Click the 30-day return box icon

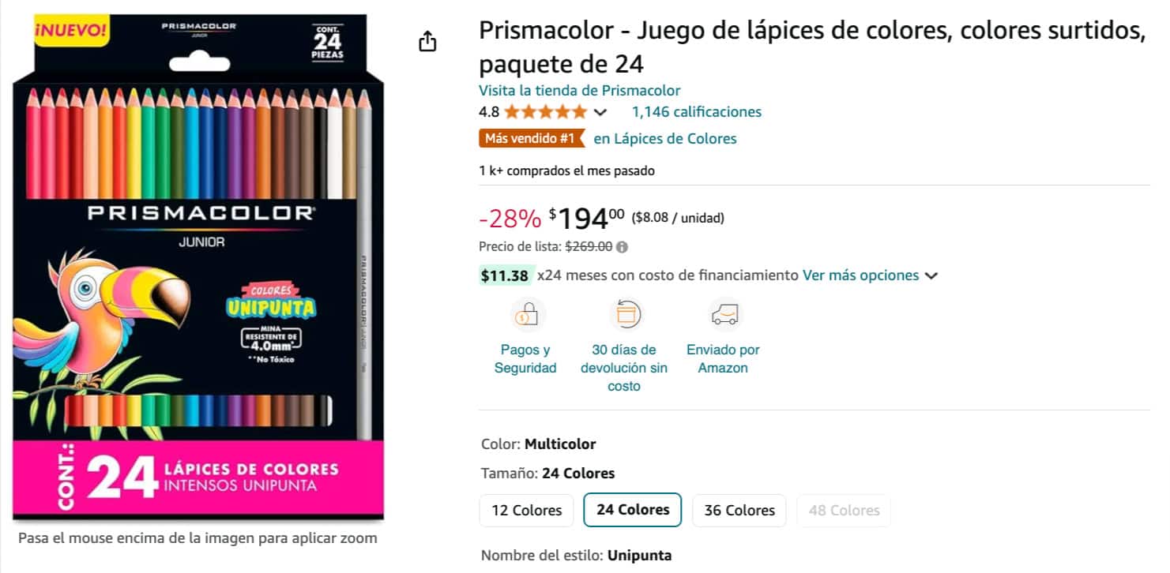[625, 315]
